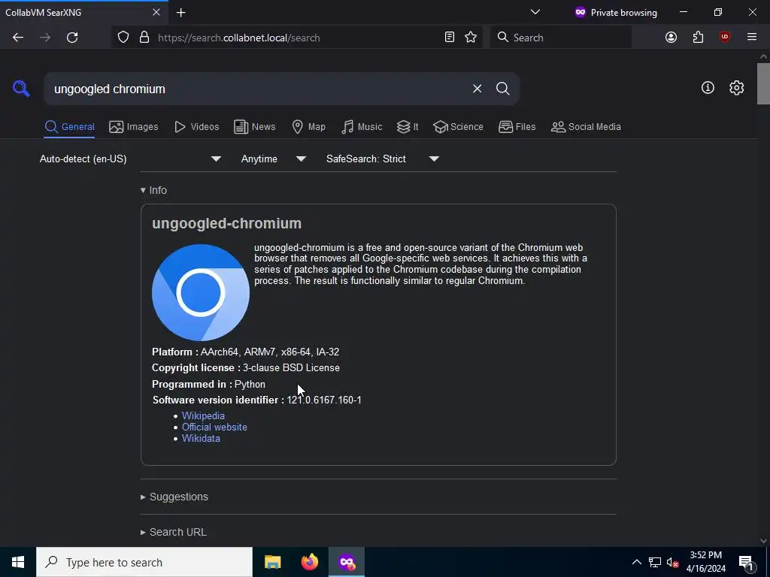
Task: Switch to the Science category
Action: (458, 126)
